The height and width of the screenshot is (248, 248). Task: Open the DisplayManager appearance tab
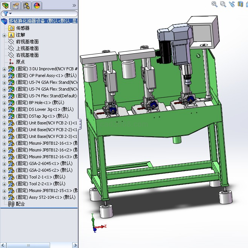tap(37, 5)
